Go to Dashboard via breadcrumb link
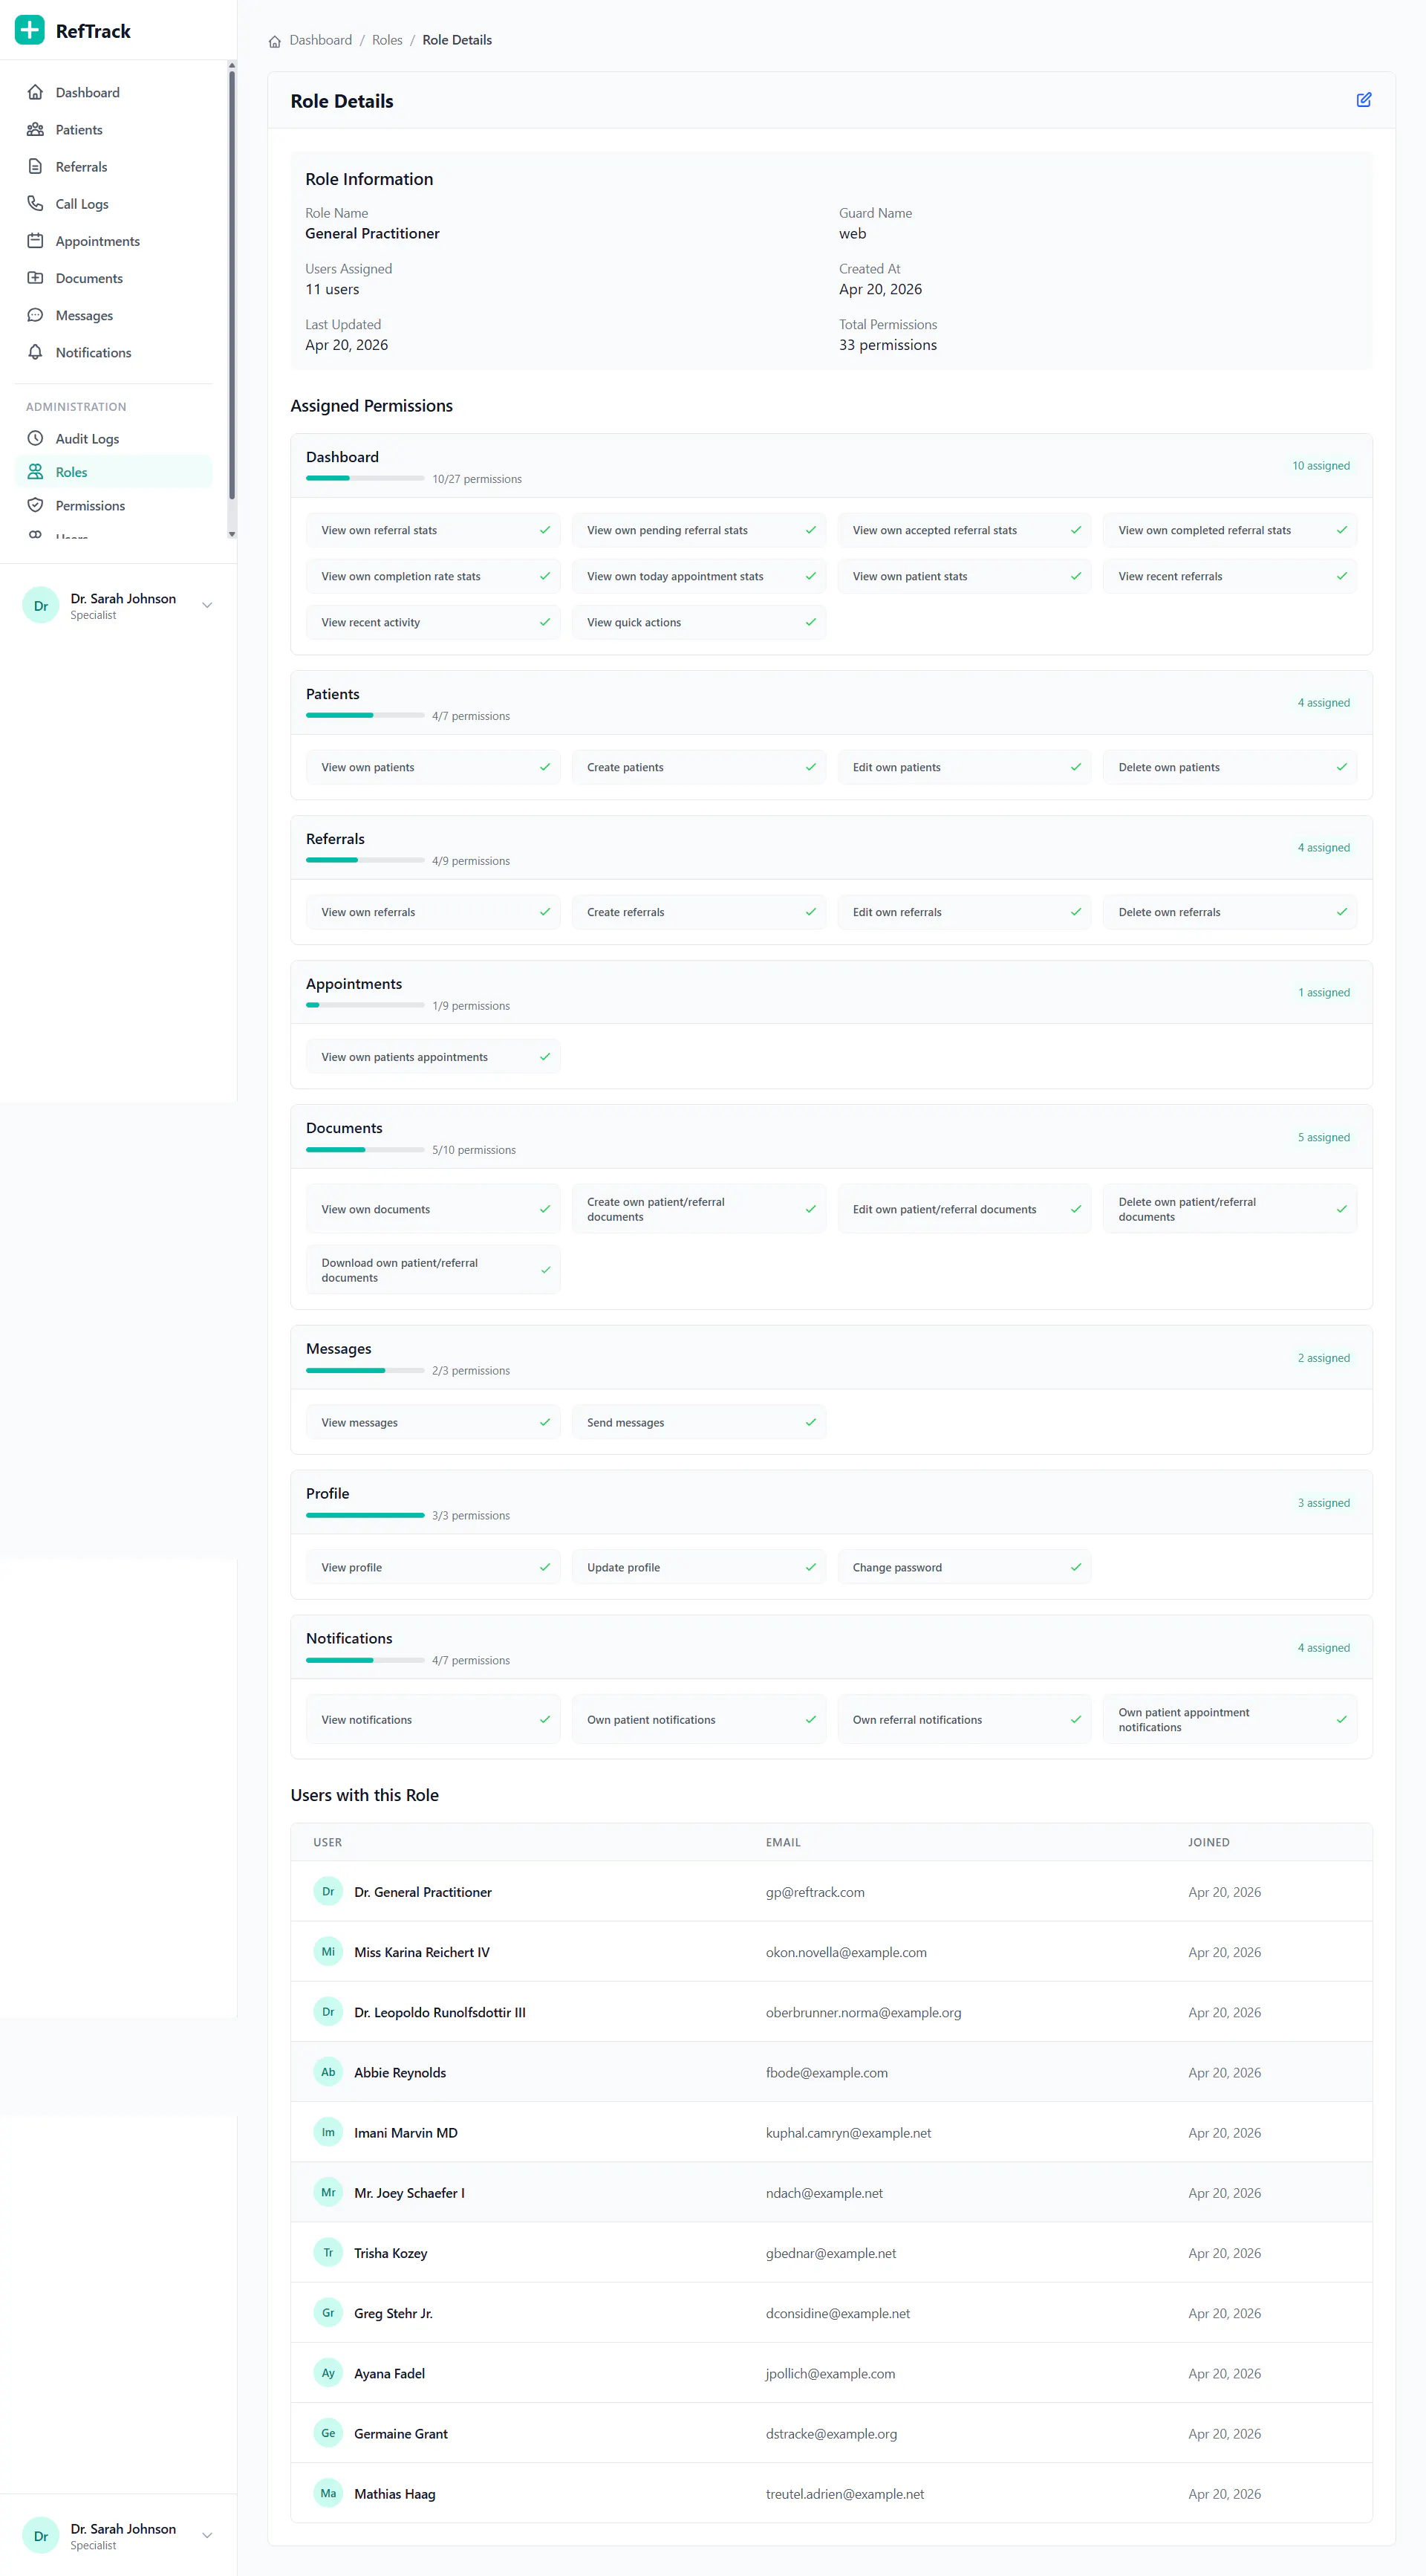 click(x=320, y=40)
